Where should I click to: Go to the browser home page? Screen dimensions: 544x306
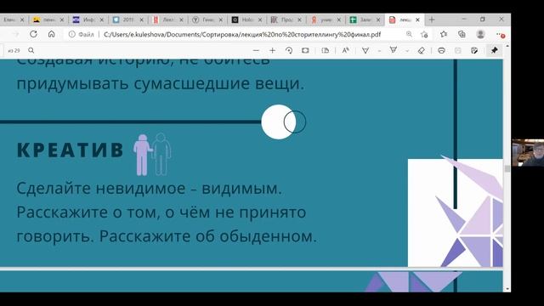coord(51,34)
